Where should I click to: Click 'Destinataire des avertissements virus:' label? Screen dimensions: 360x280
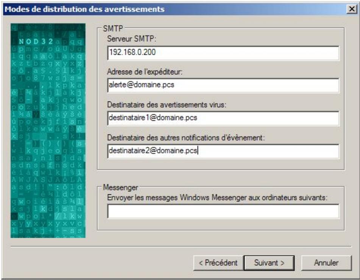[167, 105]
